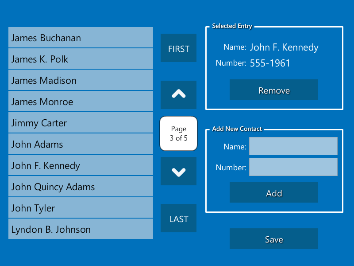
Task: Jump to the FIRST page
Action: click(x=178, y=48)
